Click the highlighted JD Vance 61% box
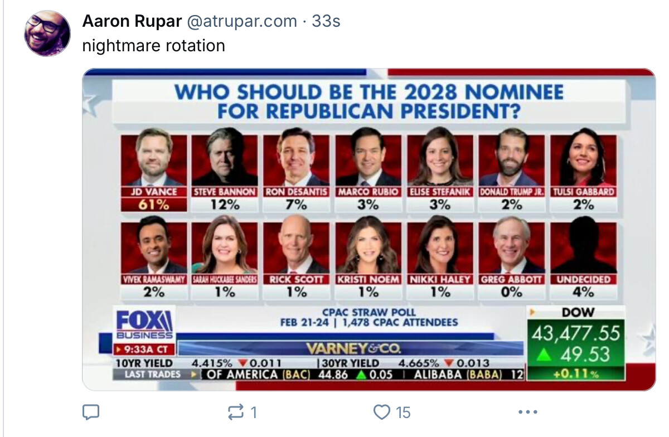 [154, 205]
